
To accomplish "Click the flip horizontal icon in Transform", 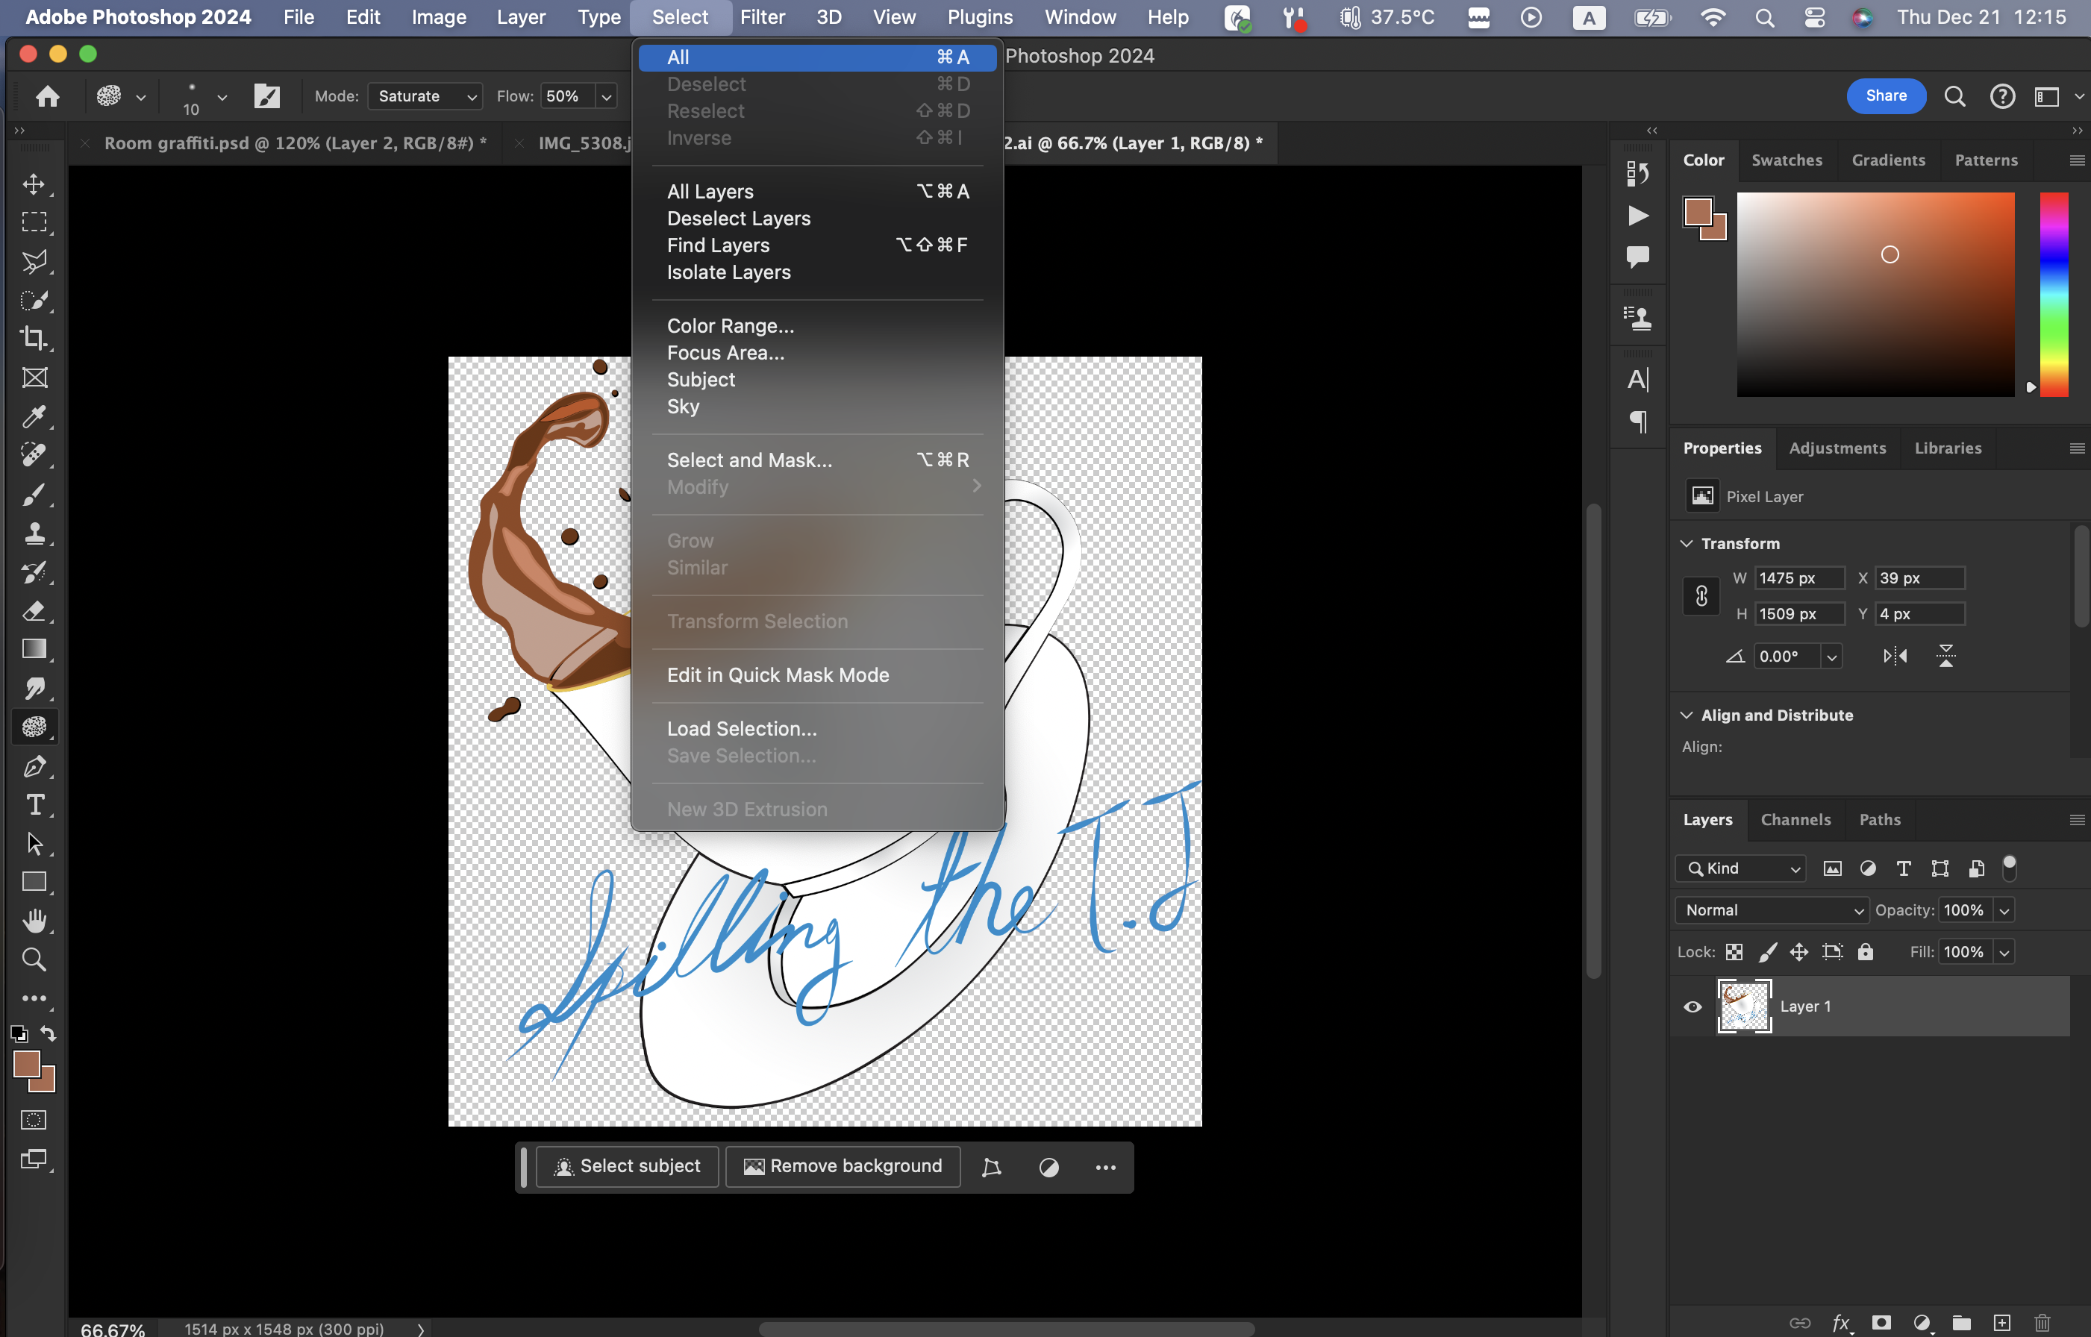I will pyautogui.click(x=1895, y=657).
